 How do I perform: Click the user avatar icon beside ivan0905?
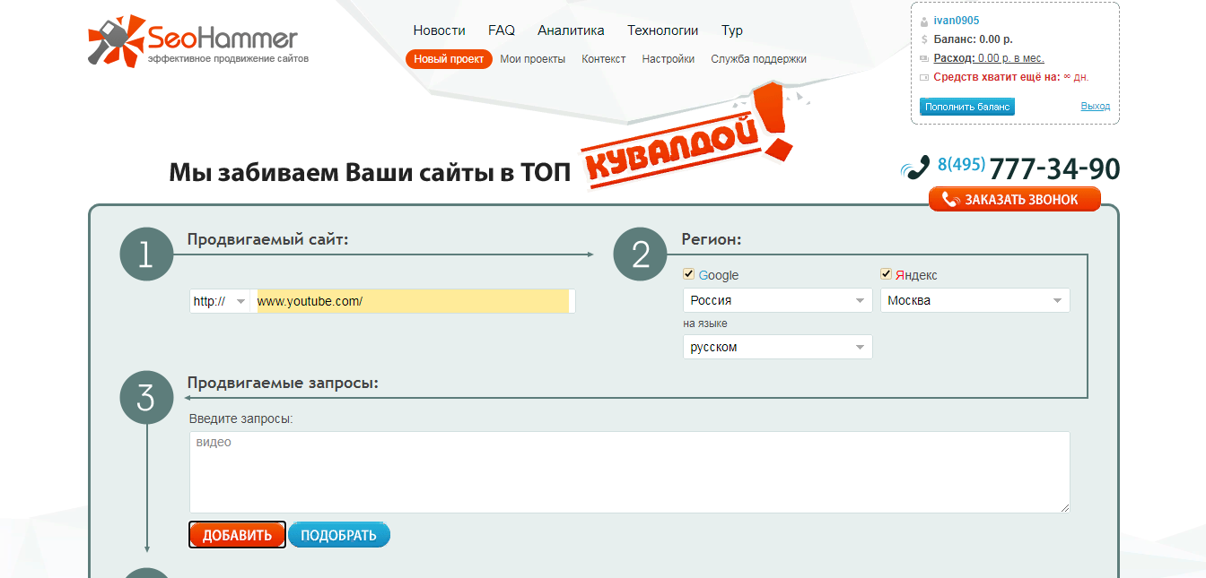coord(924,21)
